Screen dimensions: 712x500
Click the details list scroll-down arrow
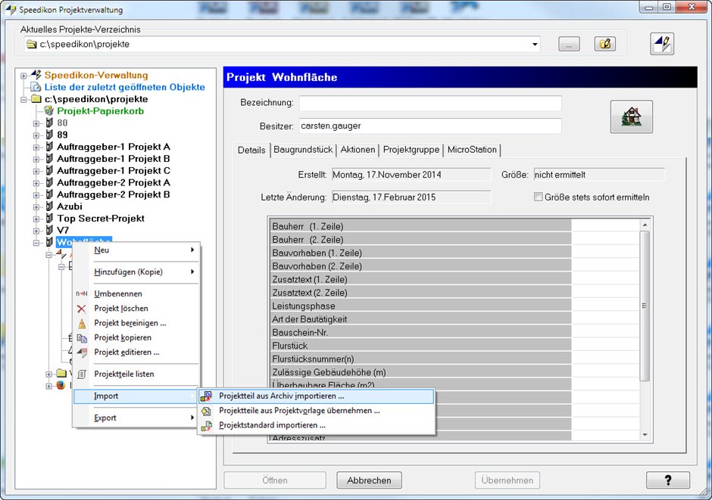[x=645, y=435]
